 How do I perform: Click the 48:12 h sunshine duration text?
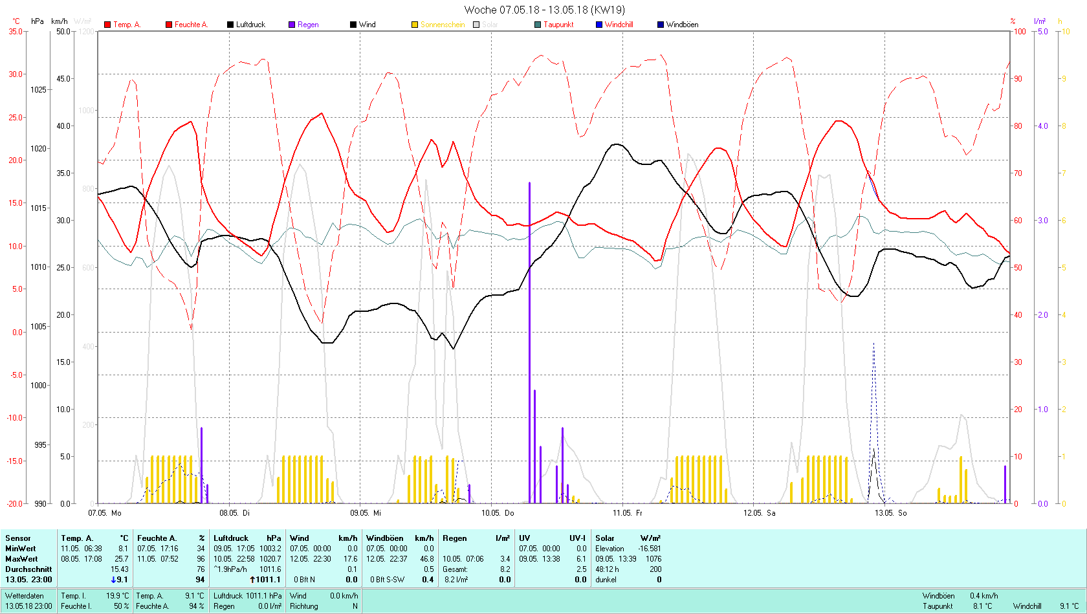click(607, 569)
